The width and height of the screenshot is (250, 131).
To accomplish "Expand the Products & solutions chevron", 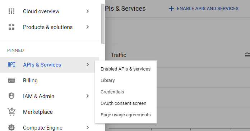I will click(88, 27).
